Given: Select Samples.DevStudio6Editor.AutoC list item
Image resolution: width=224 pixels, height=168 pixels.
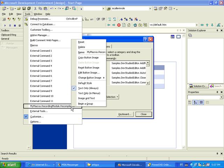Looking at the screenshot, I should tap(129, 73).
